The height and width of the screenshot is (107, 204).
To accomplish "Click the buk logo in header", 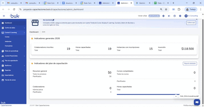I will click(x=15, y=16).
